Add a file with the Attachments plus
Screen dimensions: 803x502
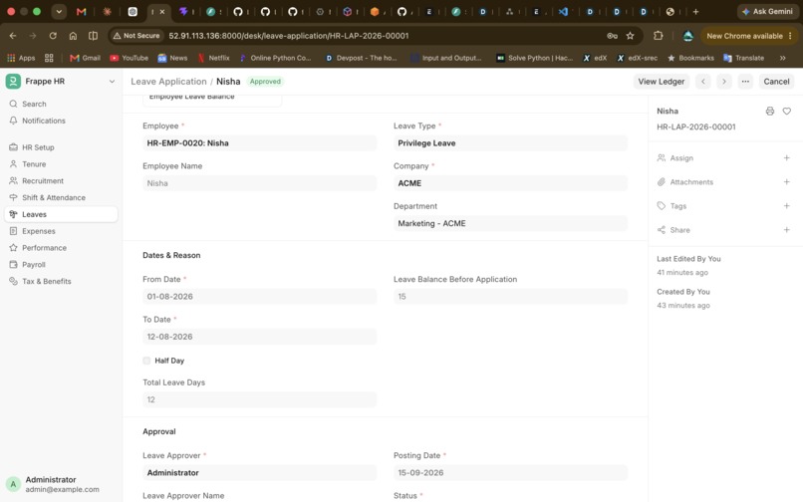(x=787, y=182)
